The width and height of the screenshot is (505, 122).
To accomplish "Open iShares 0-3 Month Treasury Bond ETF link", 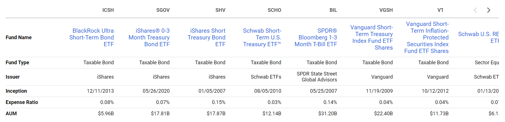I will [149, 37].
